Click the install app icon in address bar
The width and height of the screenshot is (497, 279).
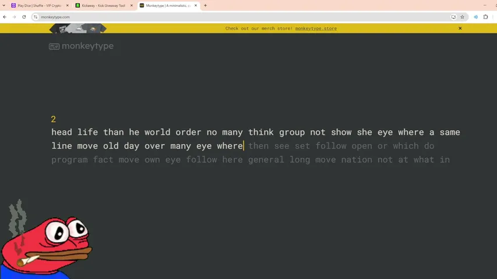453,17
